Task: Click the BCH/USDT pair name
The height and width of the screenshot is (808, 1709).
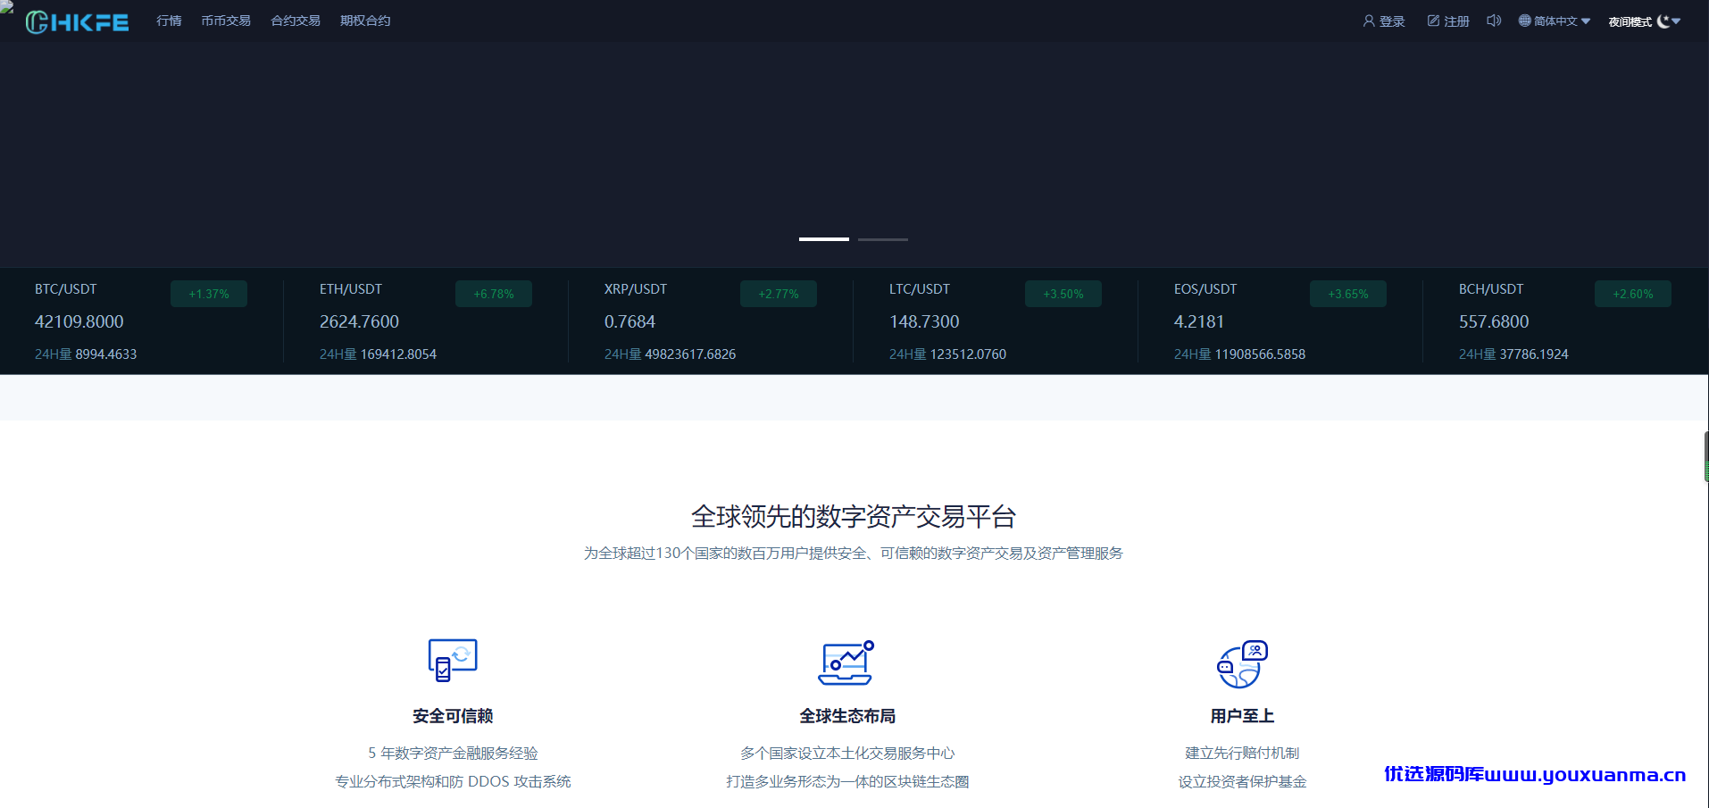Action: coord(1491,289)
